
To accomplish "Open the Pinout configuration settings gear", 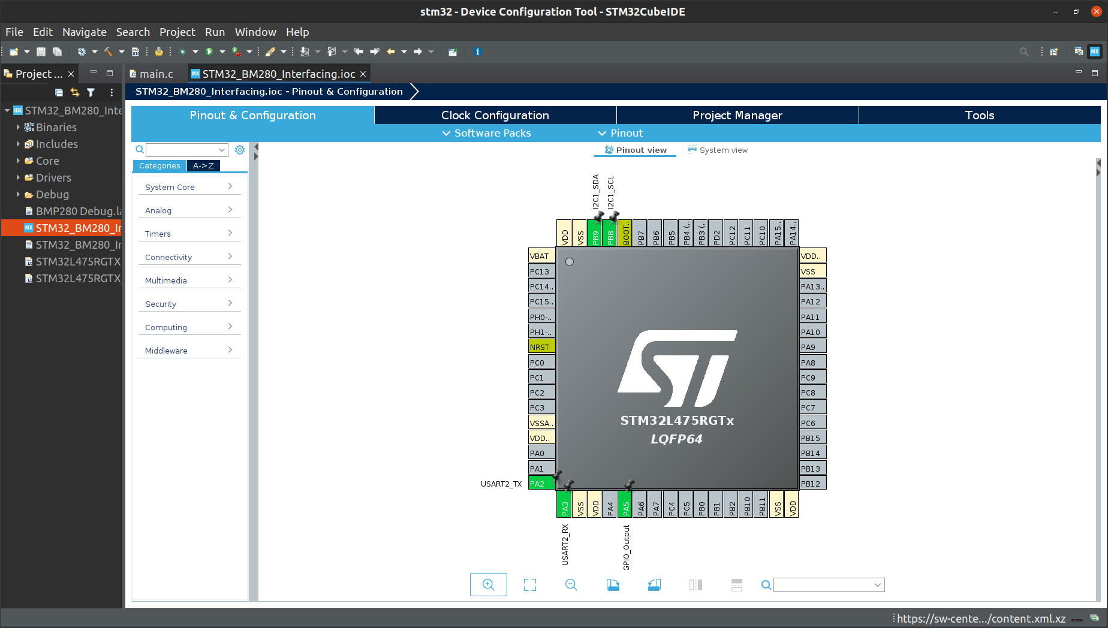I will (x=240, y=149).
